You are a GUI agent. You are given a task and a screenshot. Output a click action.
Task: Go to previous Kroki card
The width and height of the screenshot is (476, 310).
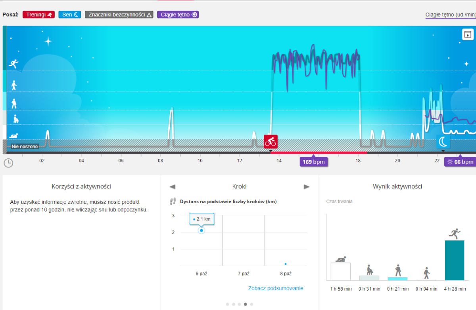click(172, 186)
